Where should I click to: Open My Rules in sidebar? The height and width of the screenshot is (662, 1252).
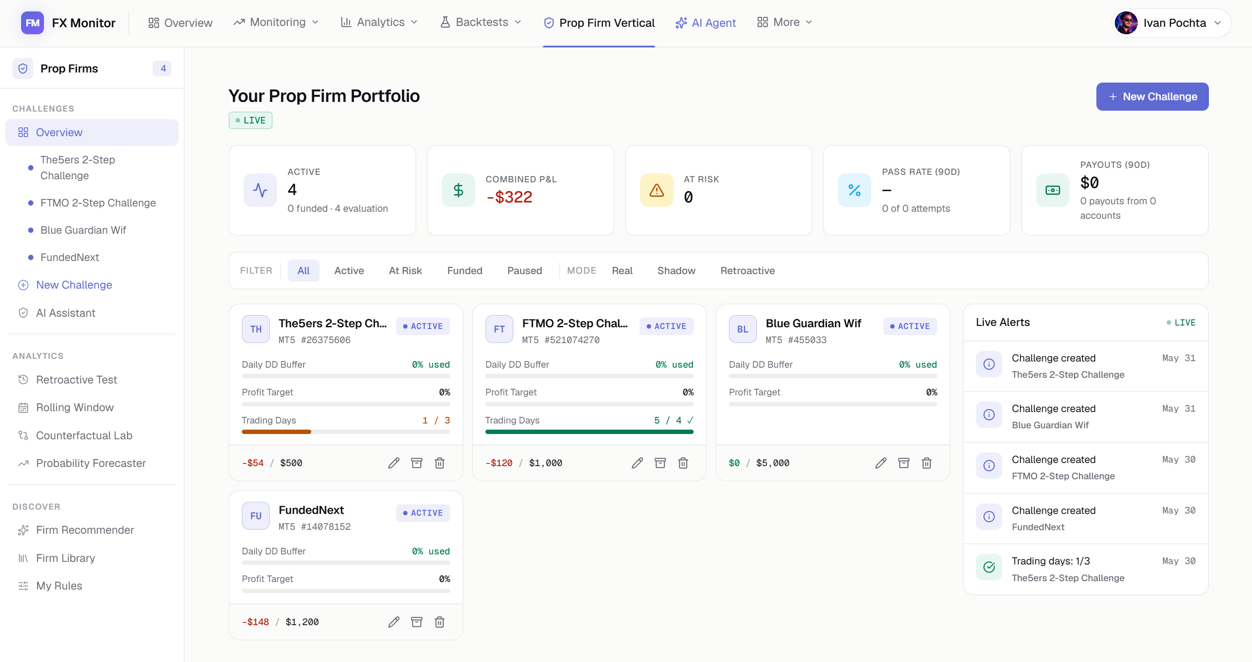point(92,586)
